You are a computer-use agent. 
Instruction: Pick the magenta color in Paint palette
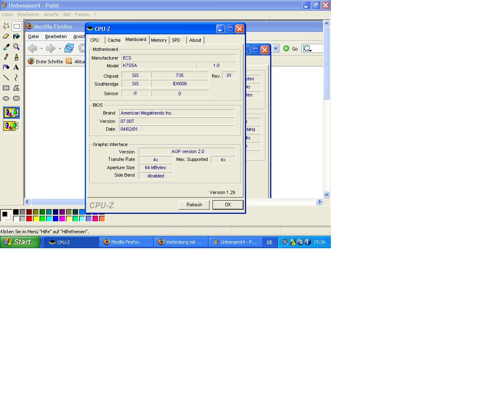(x=62, y=219)
